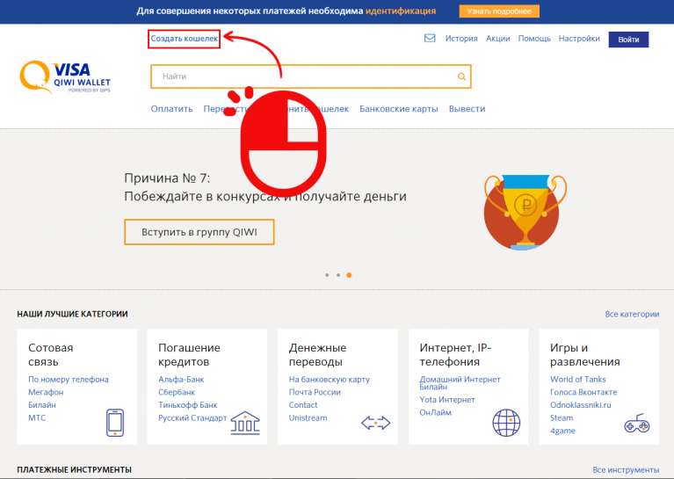The width and height of the screenshot is (674, 479).
Task: Open the Вывести tab
Action: point(467,109)
